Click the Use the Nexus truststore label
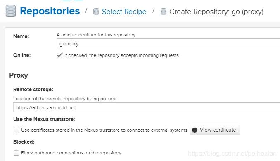This screenshot has height=161, width=280. 44,119
